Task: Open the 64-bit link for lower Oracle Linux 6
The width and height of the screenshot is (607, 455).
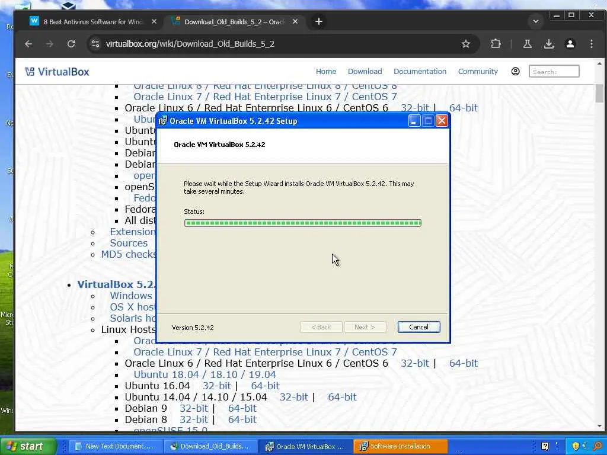Action: 463,363
